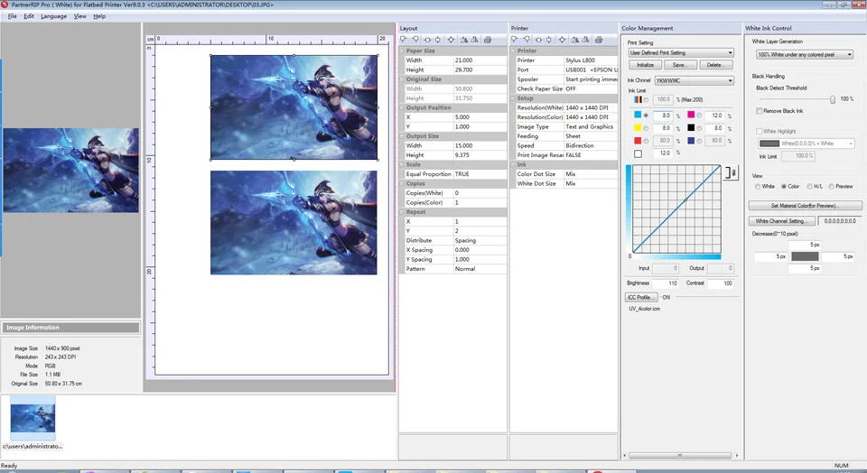This screenshot has height=473, width=867.
Task: Click the White Channel Setting button
Action: tap(781, 220)
